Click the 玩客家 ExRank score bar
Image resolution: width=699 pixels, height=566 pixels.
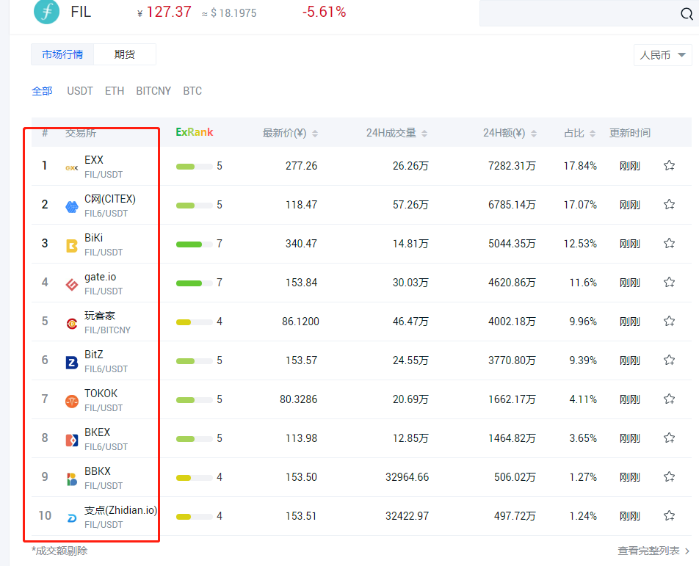[194, 322]
